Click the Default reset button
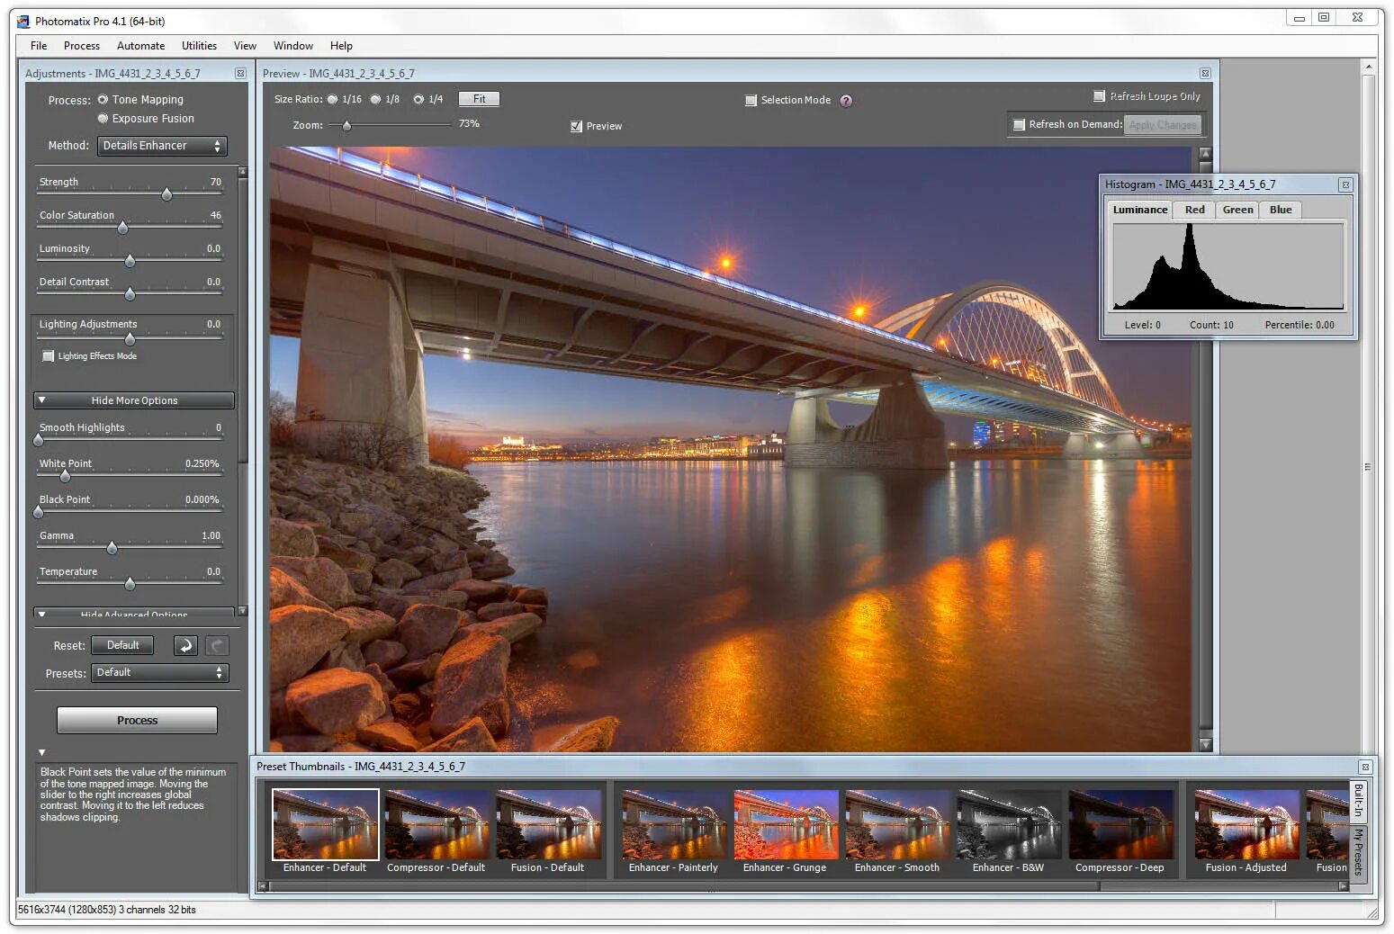Screen dimensions: 1394x934 point(123,645)
